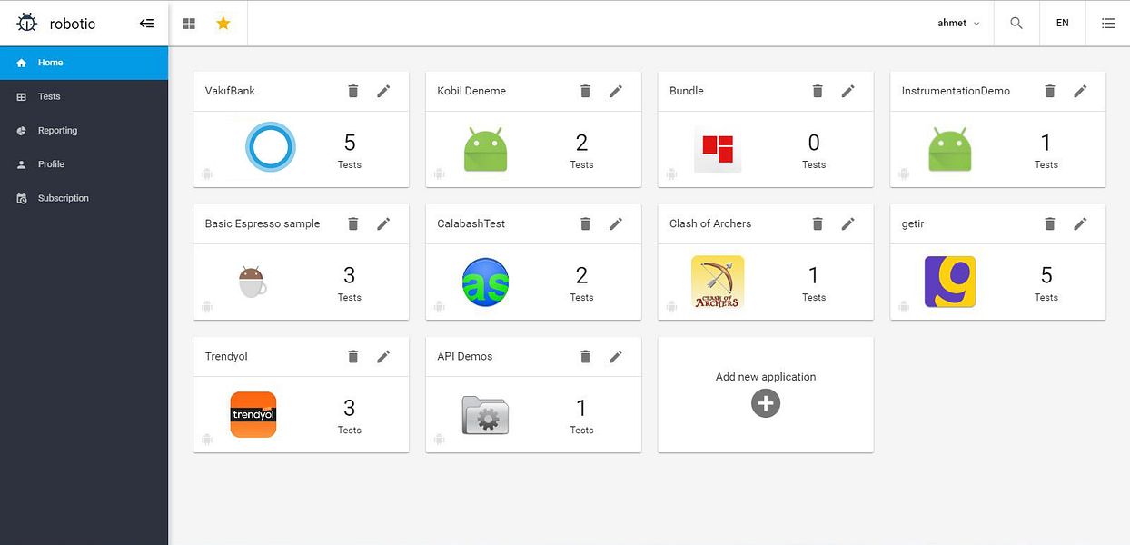Delete the Clash of Archers application
This screenshot has width=1130, height=545.
[818, 223]
